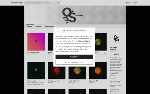Viewport: 150px width, 94px height.
Task: Click the 'contact / help' heading
Action: 115,82
